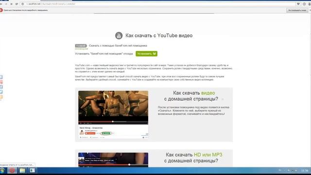Screen dimensions: 311x175
Task: Click the "Не показывать снова" button
Action: pyautogui.click(x=297, y=10)
